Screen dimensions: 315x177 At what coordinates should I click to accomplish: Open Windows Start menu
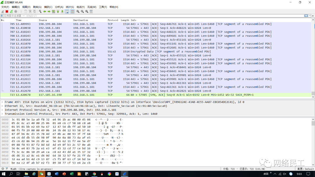point(3,174)
